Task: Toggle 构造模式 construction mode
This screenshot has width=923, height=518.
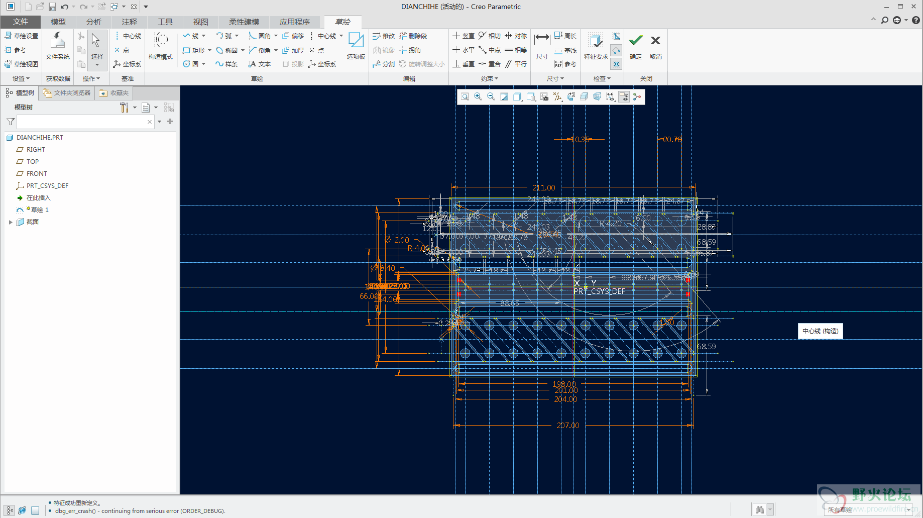Action: [x=161, y=47]
